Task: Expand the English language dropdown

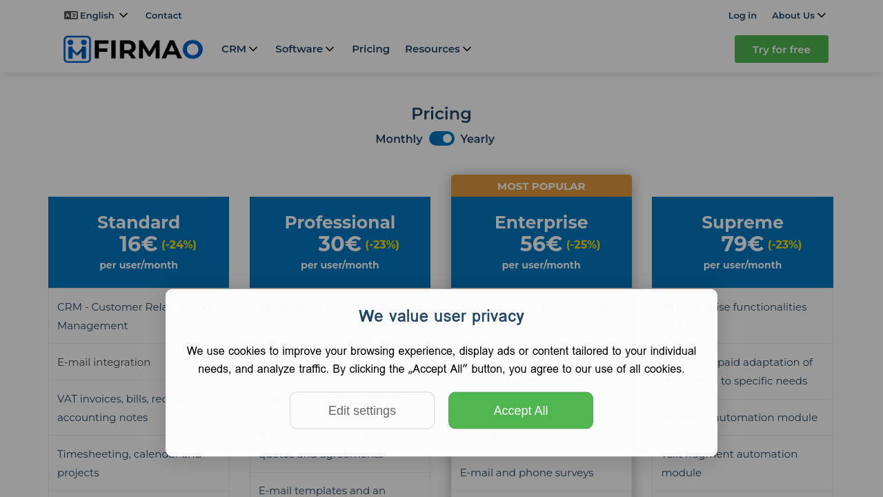Action: pyautogui.click(x=97, y=15)
